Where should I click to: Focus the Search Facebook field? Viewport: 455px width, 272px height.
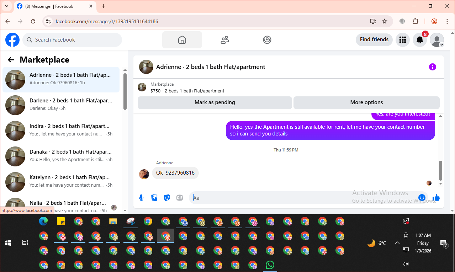click(x=72, y=40)
